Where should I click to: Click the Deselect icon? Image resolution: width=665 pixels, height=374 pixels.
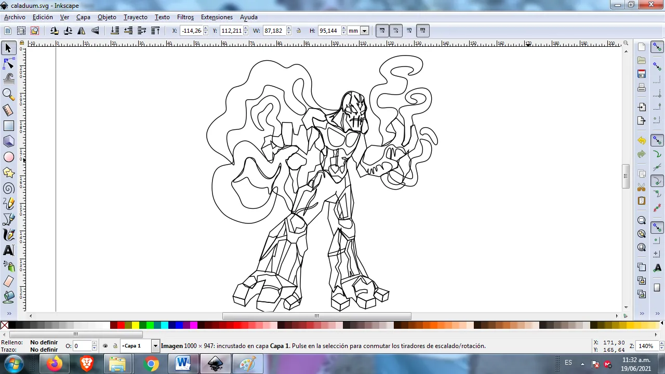[x=35, y=31]
